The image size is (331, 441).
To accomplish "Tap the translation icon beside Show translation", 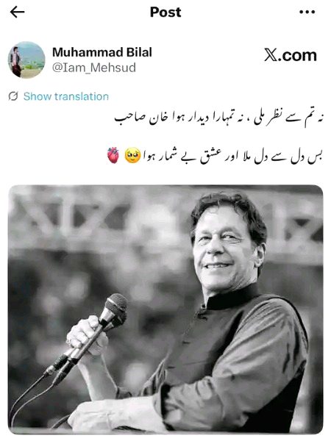I will coord(13,96).
